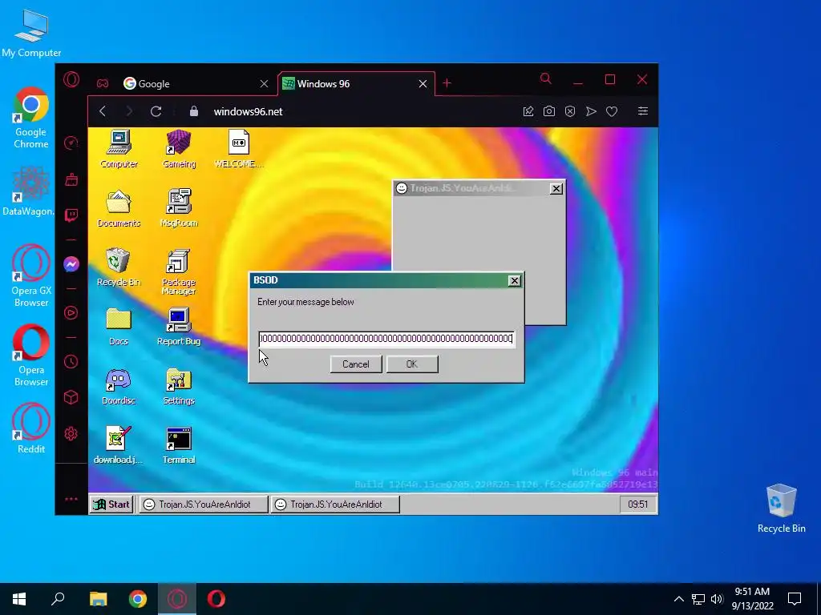Open Messenger in the Opera sidebar
This screenshot has width=821, height=615.
(x=71, y=264)
